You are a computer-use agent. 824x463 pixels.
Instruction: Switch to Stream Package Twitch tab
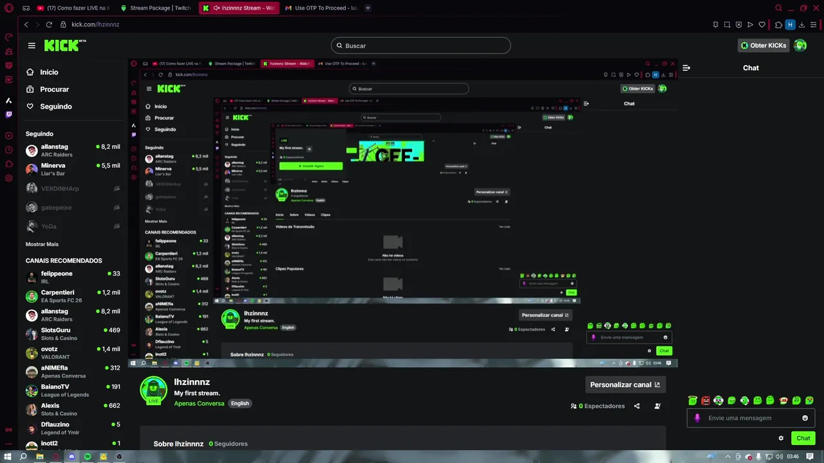pyautogui.click(x=156, y=8)
